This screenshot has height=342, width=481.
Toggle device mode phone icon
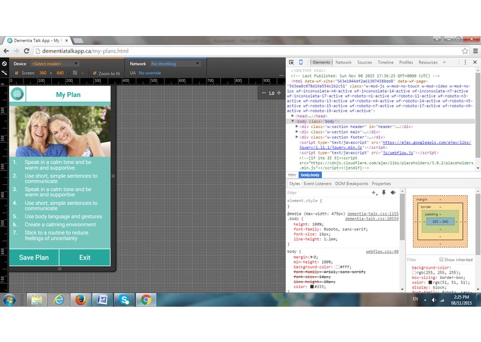tap(300, 62)
